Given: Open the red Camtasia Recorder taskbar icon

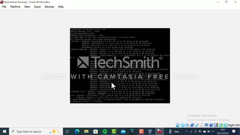Looking at the screenshot, I should pyautogui.click(x=141, y=131).
